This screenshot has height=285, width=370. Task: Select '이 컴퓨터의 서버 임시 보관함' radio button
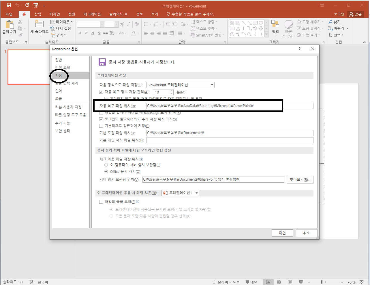(106, 165)
